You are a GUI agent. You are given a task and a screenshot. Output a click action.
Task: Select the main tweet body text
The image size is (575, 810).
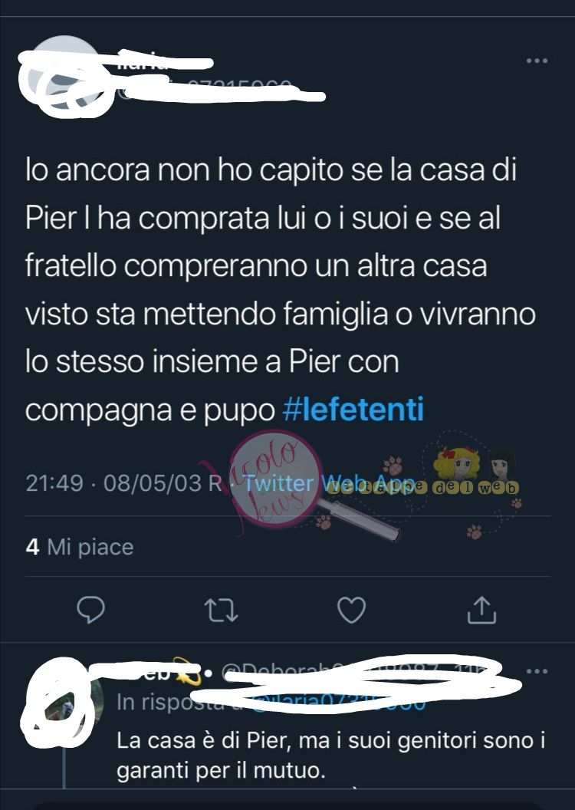click(x=281, y=289)
